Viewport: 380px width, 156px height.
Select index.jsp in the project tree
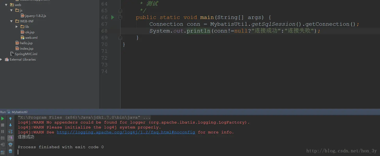click(x=27, y=49)
